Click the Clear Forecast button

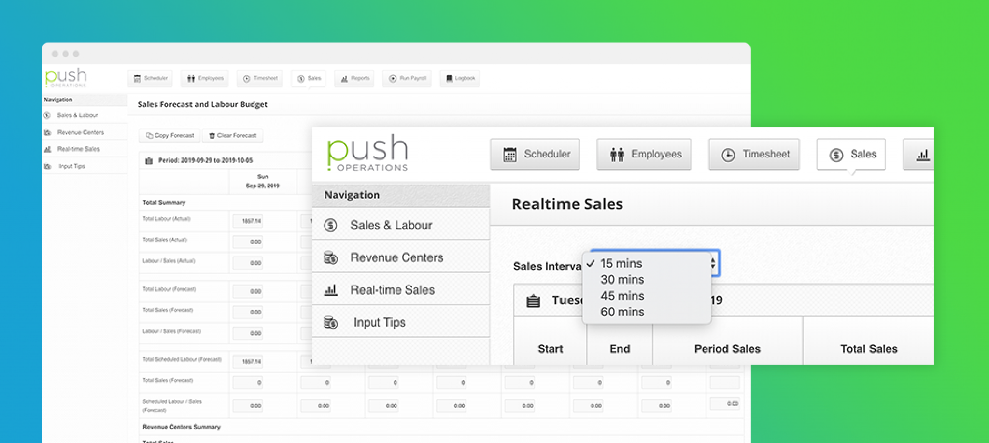[232, 135]
